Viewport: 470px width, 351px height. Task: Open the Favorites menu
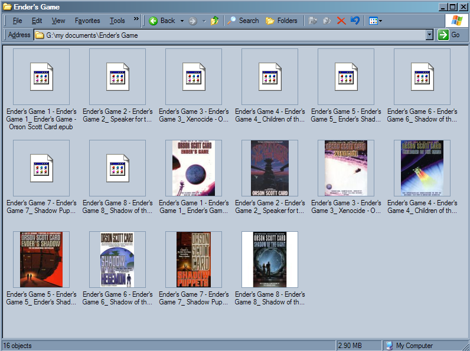point(87,21)
